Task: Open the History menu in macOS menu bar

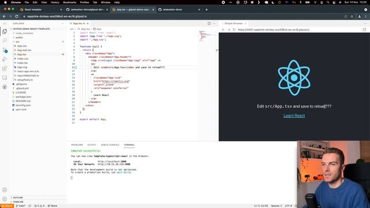Action: (55, 2)
